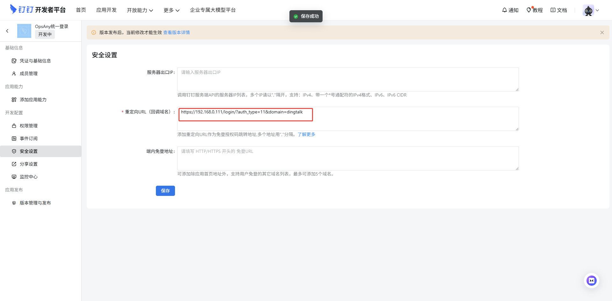This screenshot has width=612, height=301.
Task: Click the blue 保存 button
Action: 165,191
